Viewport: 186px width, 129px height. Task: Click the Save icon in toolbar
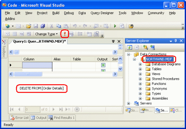click(36, 26)
